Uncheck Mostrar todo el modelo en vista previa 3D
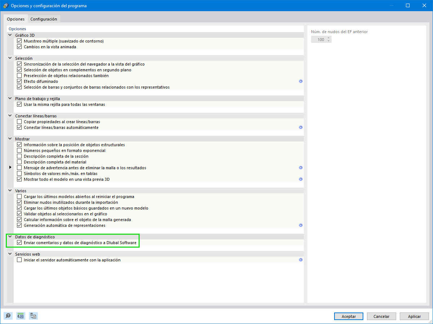433x324 pixels. (19, 179)
